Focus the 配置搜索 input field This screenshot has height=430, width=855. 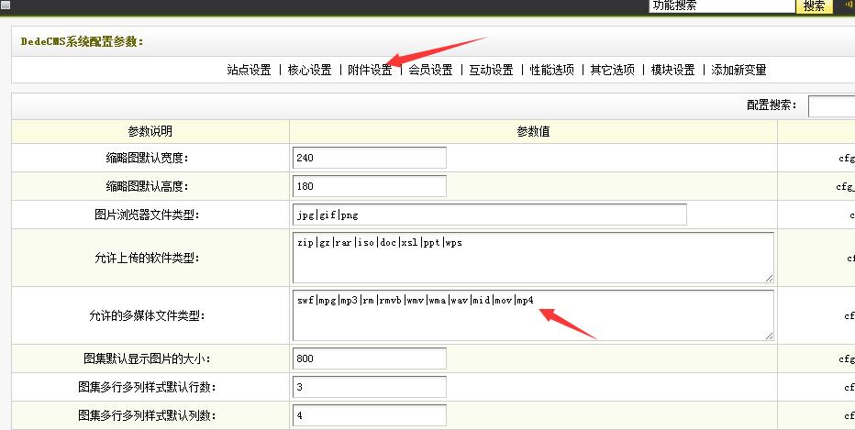click(x=831, y=105)
